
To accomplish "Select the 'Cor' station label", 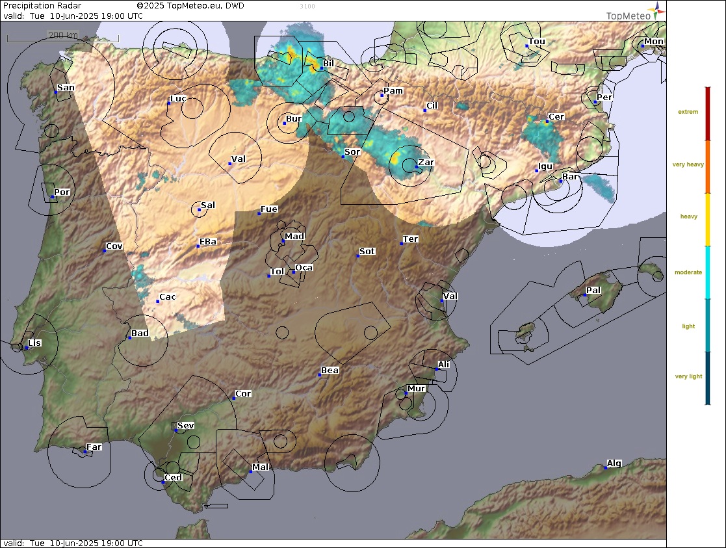I will click(x=243, y=394).
